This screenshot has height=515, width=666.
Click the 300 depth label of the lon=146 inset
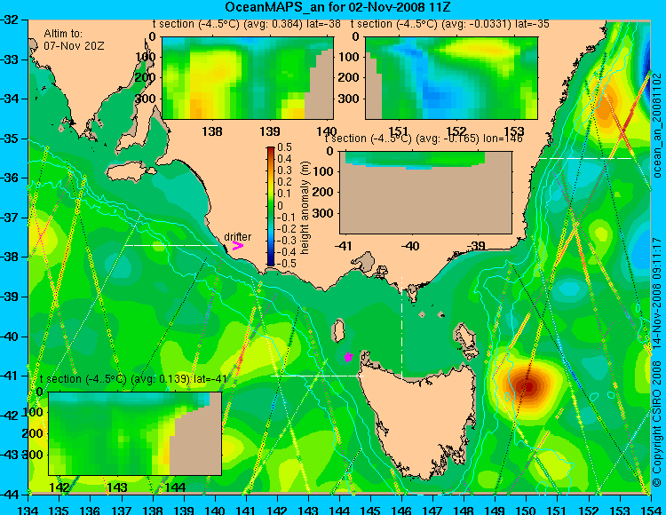(x=324, y=213)
